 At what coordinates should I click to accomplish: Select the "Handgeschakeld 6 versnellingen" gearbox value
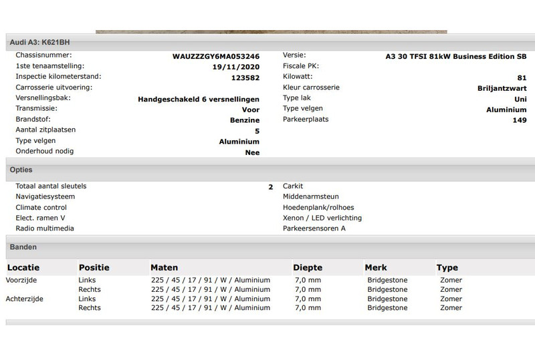pyautogui.click(x=198, y=99)
